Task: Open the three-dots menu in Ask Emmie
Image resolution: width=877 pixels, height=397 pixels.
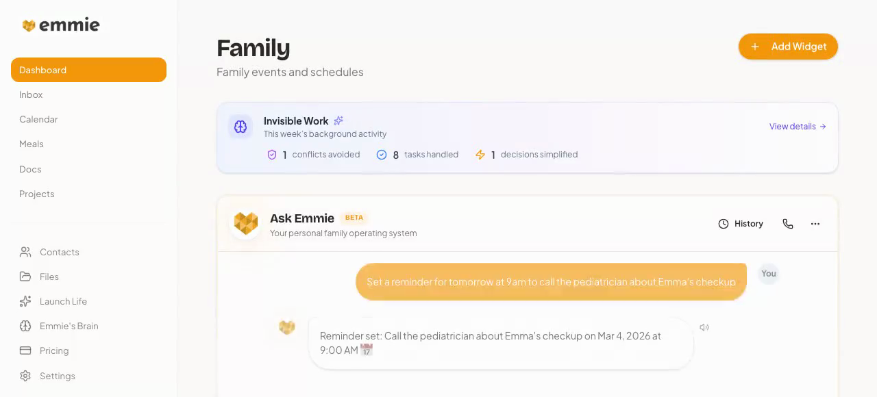Action: coord(815,224)
